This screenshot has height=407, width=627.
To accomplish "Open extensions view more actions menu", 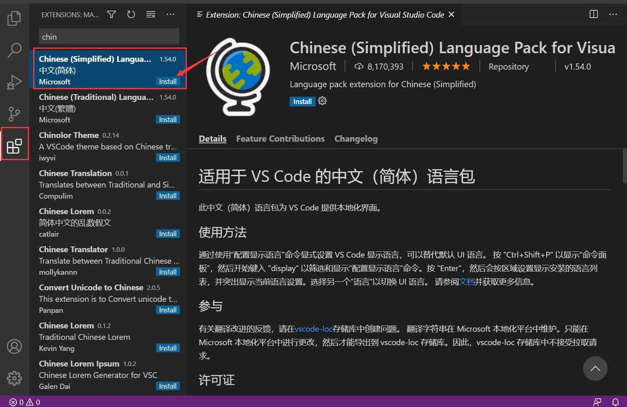I will tap(170, 15).
